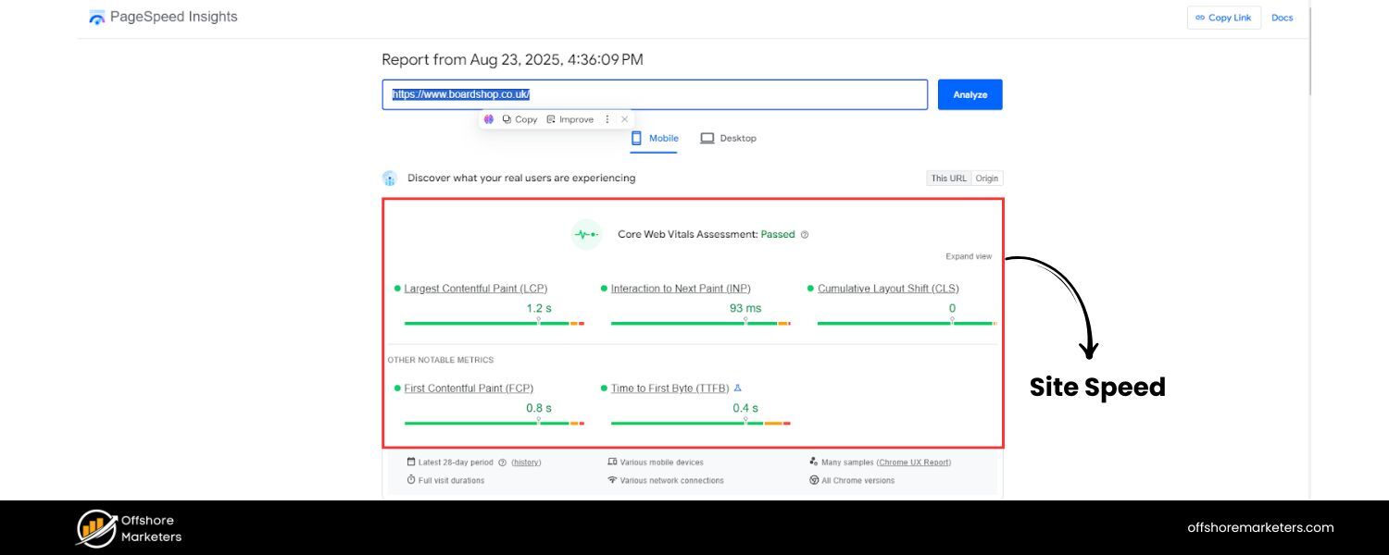
Task: Click the URL input field
Action: pos(654,93)
